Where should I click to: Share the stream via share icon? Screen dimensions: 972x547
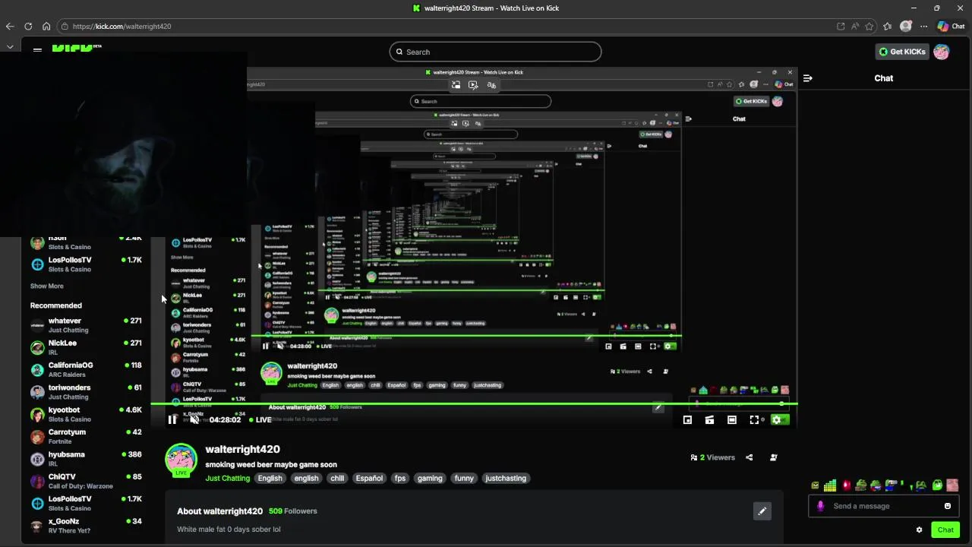click(750, 457)
